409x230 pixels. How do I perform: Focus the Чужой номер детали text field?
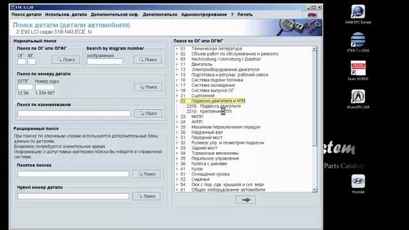(x=73, y=196)
